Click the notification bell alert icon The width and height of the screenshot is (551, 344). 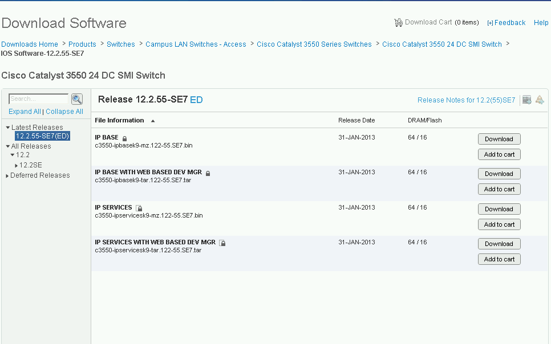540,100
